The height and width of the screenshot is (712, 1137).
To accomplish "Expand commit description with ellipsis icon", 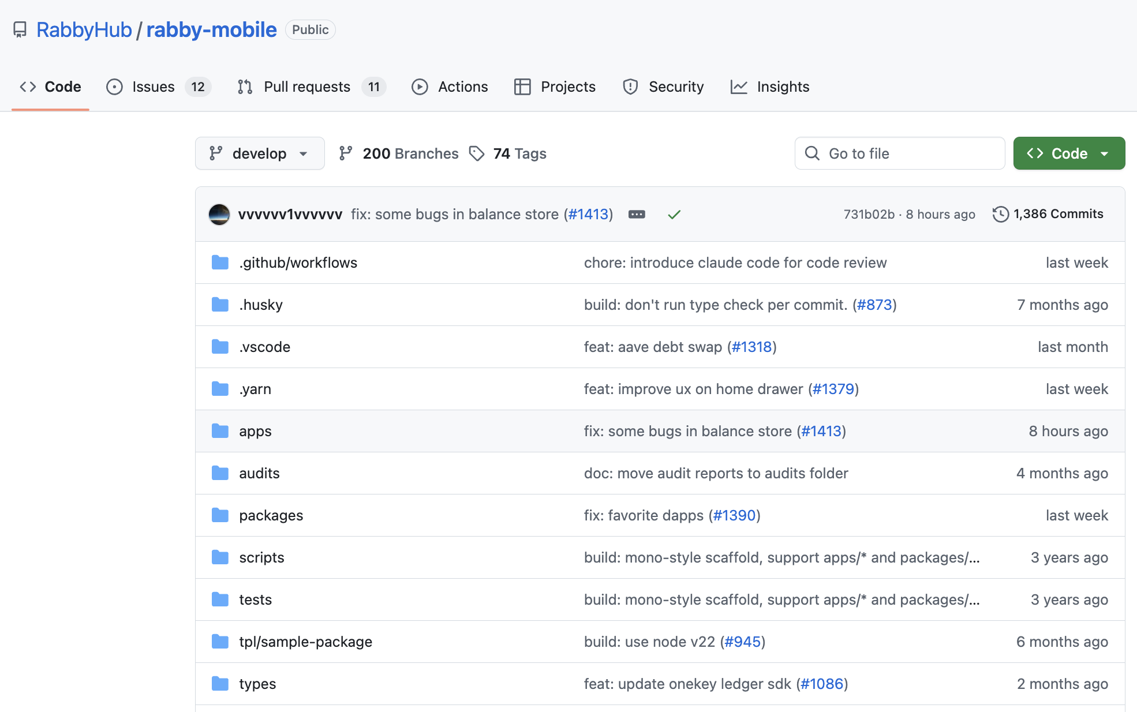I will click(x=637, y=214).
